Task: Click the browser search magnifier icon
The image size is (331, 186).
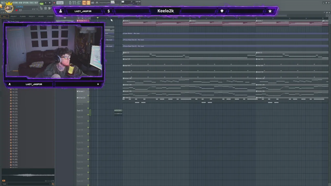Action: [x=53, y=184]
